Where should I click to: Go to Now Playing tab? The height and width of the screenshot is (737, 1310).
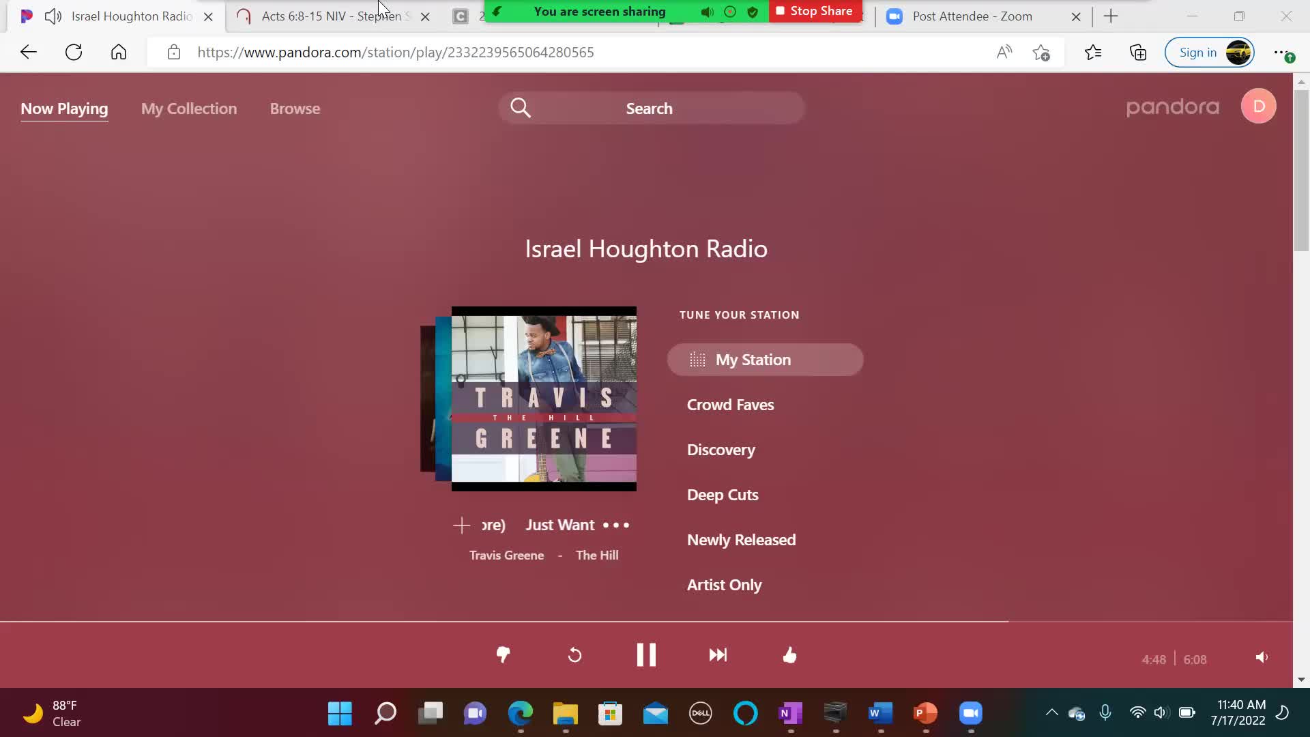(x=64, y=109)
